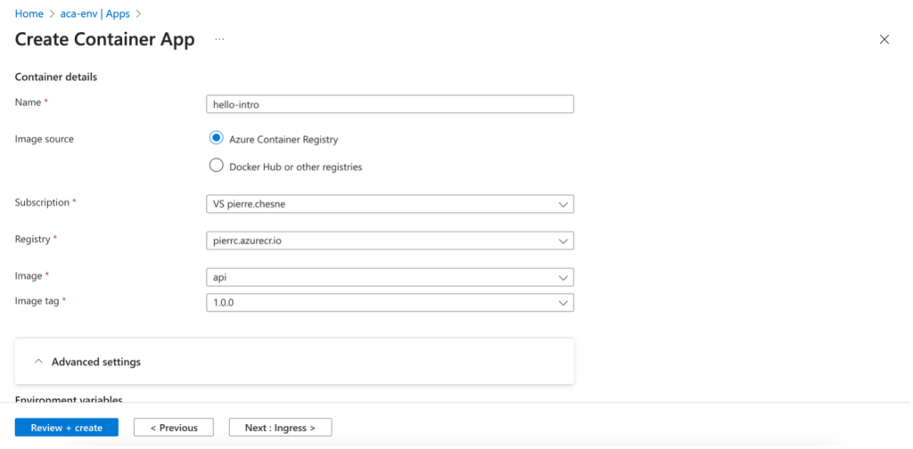Open aca-env | Apps breadcrumb link
Image resolution: width=913 pixels, height=449 pixels.
coord(95,13)
